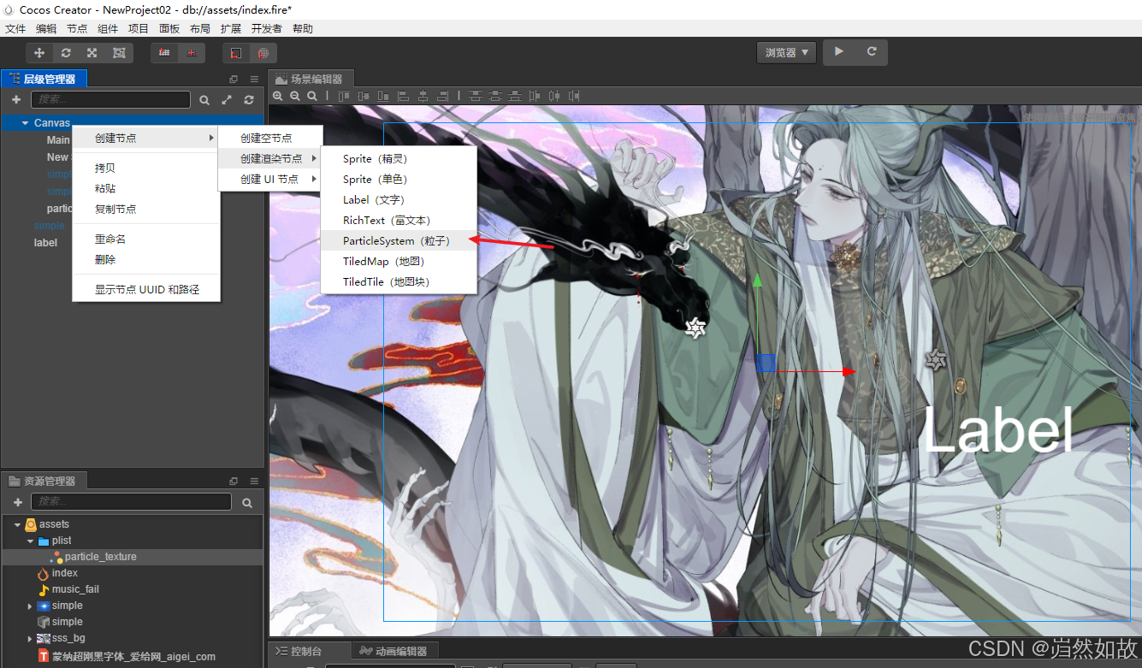The height and width of the screenshot is (668, 1142).
Task: Toggle the center-anchor gizmo mode button
Action: coord(192,53)
